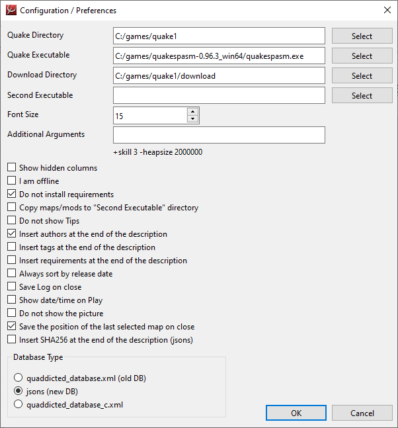Screen dimensions: 398x428
Task: Uncheck Do not install requirements
Action: (x=12, y=194)
